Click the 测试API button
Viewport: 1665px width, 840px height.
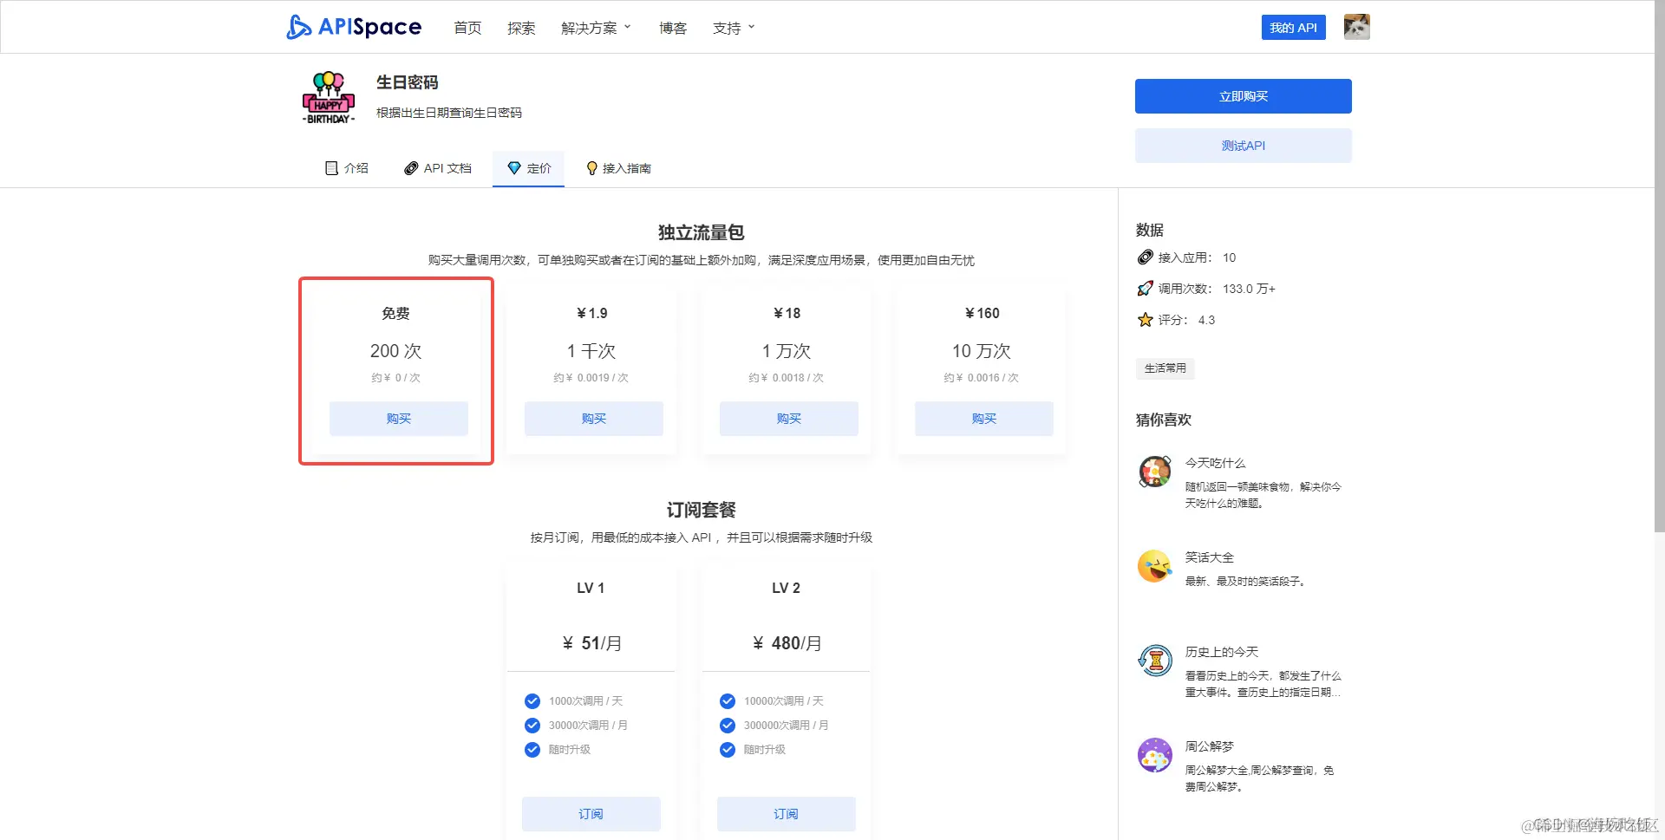point(1243,145)
